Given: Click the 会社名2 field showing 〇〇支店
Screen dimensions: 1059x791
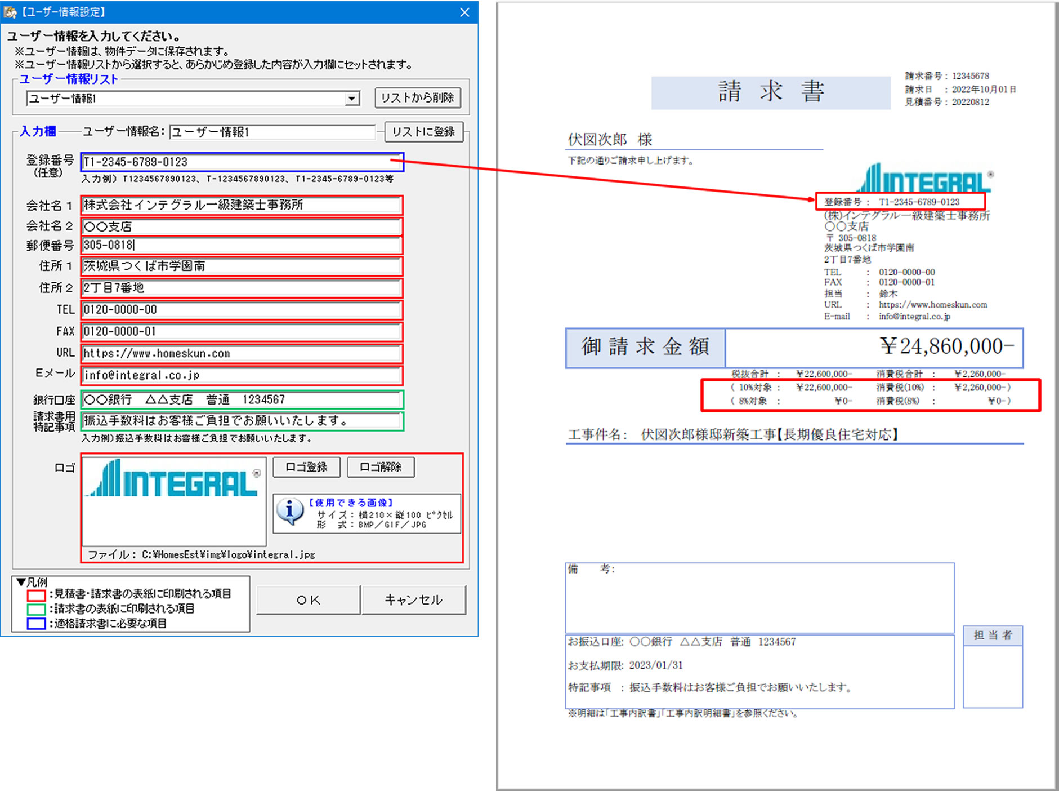Looking at the screenshot, I should pyautogui.click(x=242, y=226).
